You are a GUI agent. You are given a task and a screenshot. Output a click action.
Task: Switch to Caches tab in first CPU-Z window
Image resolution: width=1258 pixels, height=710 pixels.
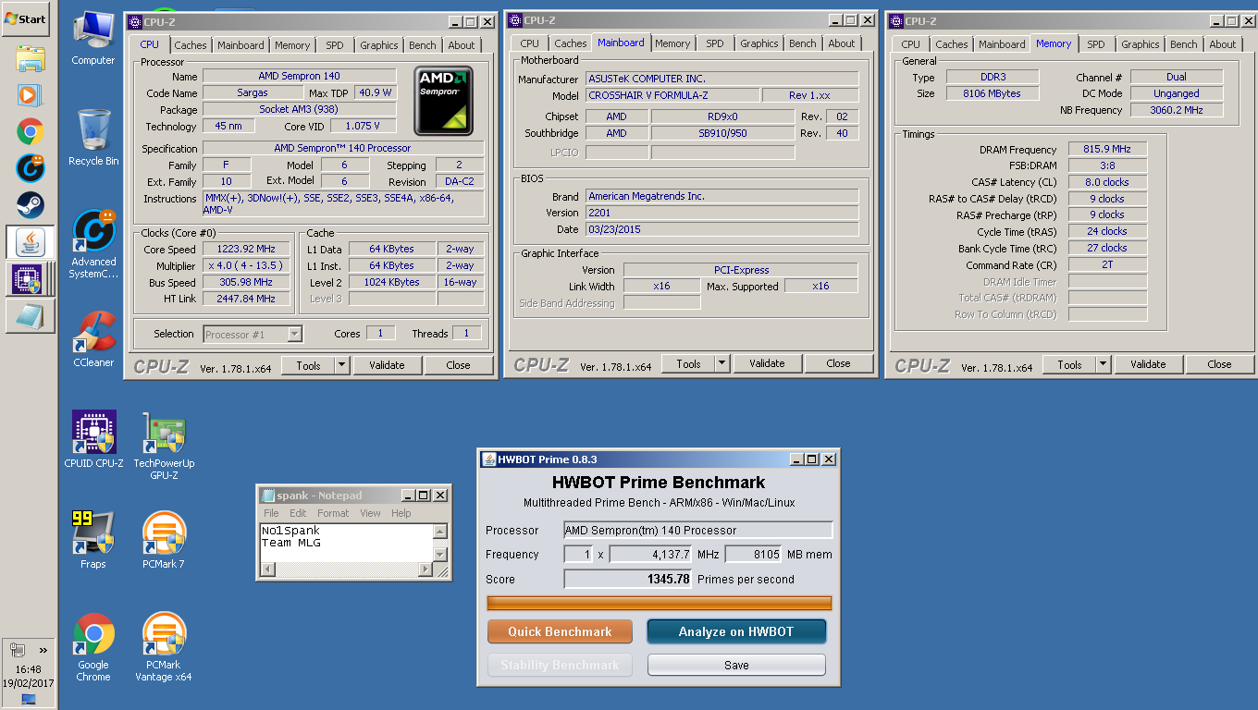pos(191,44)
